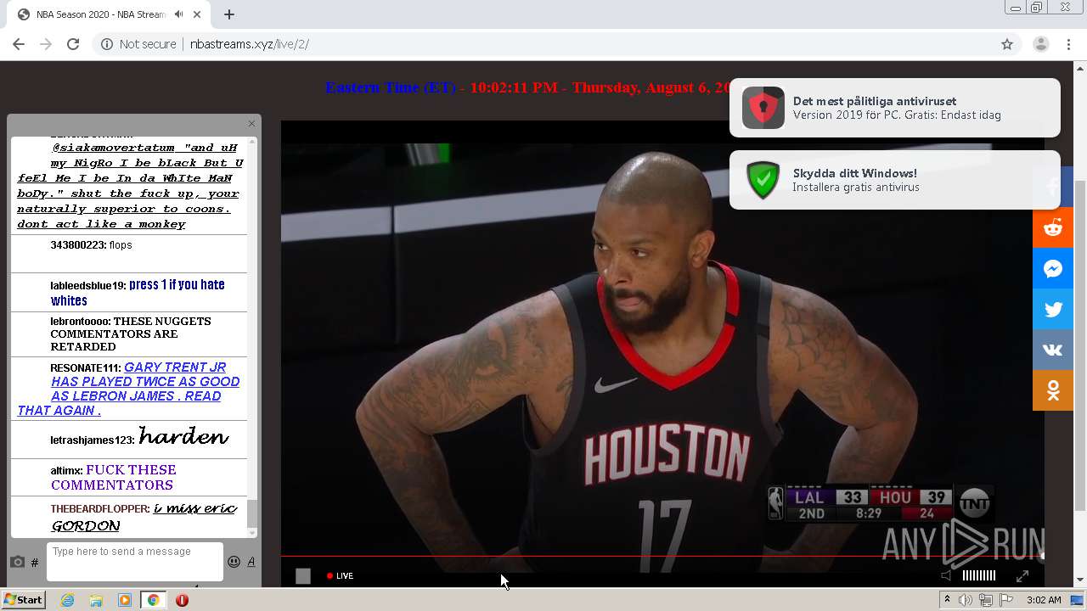1087x611 pixels.
Task: Mute the video player volume
Action: tap(946, 575)
